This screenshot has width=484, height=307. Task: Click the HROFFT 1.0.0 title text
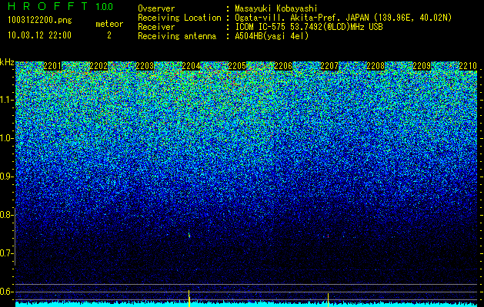pos(61,6)
